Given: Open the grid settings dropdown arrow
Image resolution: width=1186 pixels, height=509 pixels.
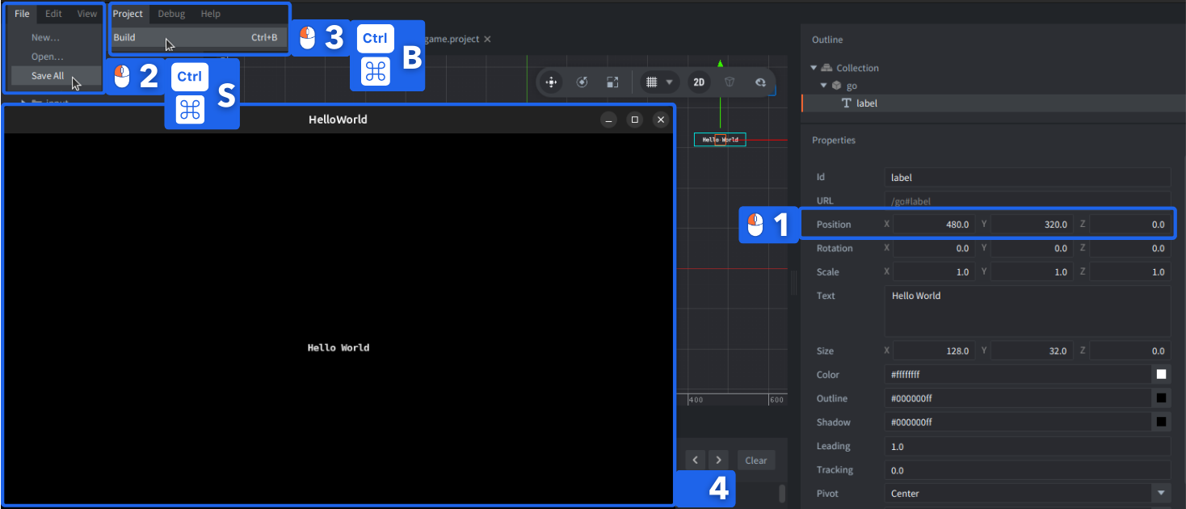Looking at the screenshot, I should (x=669, y=82).
